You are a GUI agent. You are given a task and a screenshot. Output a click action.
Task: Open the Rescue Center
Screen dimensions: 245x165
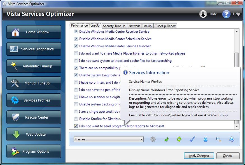(34, 117)
